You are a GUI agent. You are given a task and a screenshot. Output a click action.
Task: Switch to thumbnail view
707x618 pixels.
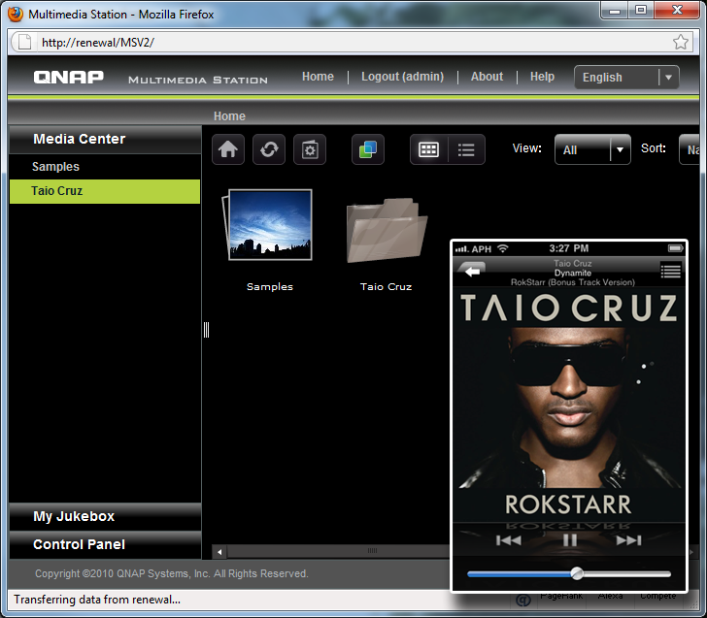pos(428,149)
